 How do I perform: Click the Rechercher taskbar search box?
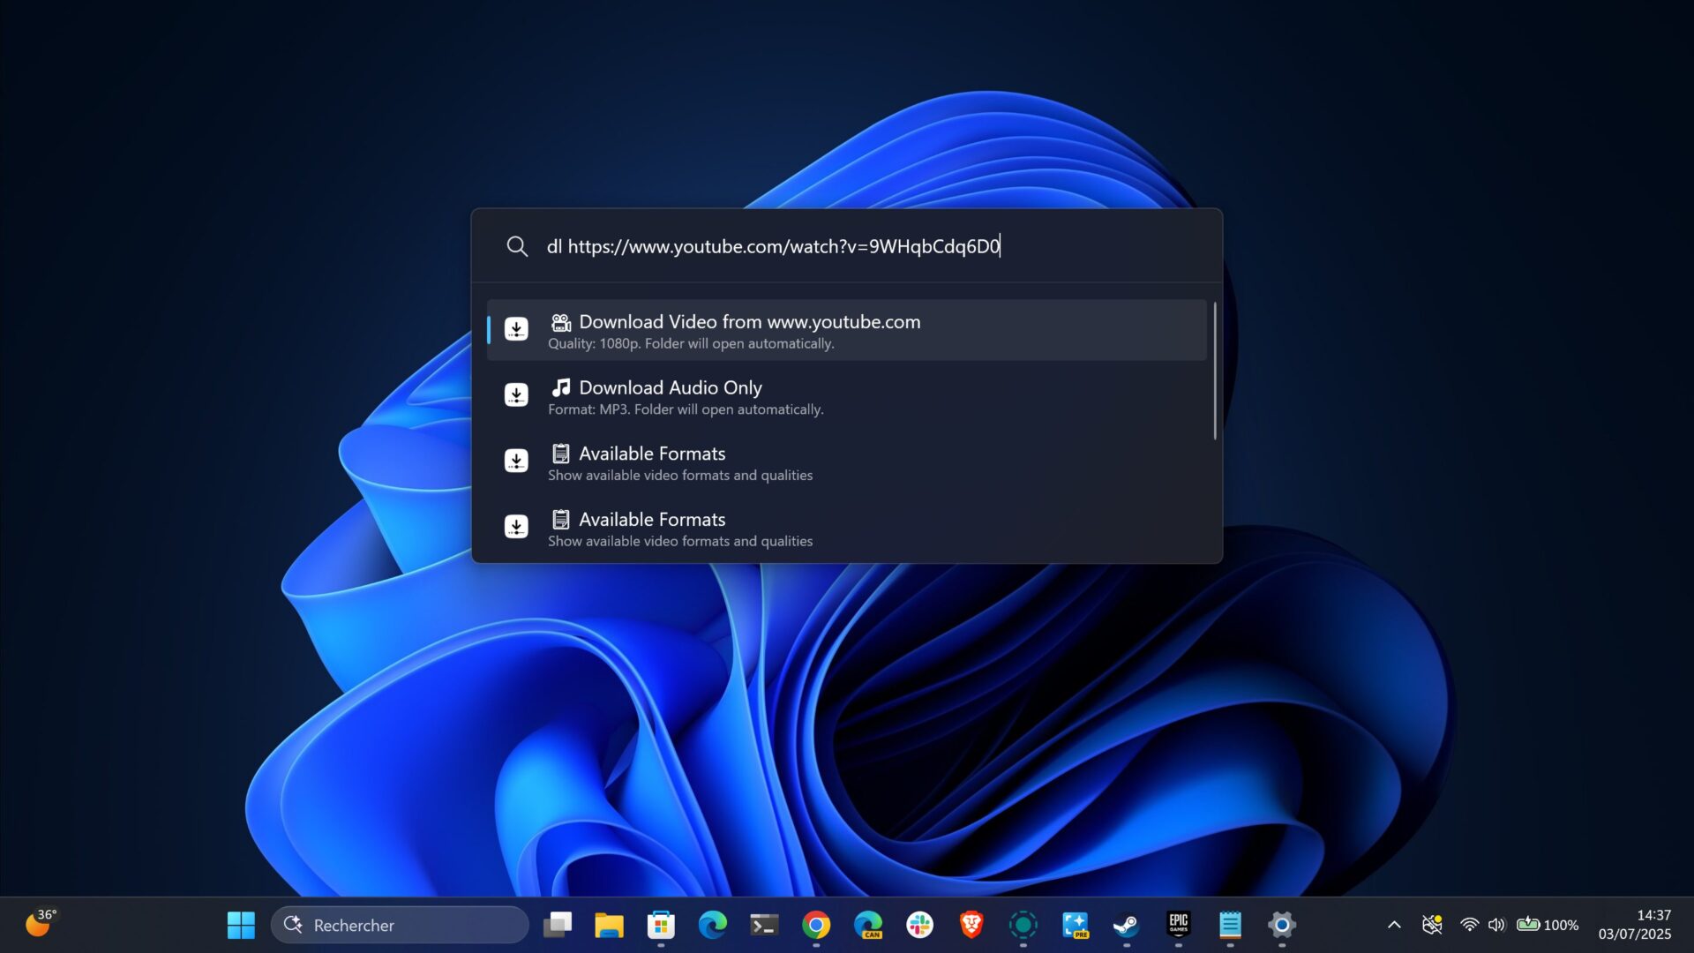tap(400, 925)
